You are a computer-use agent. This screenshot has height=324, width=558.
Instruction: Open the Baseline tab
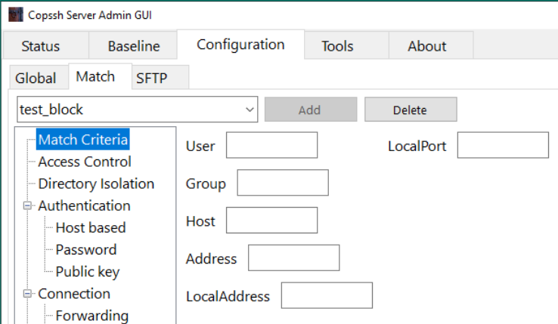point(133,46)
